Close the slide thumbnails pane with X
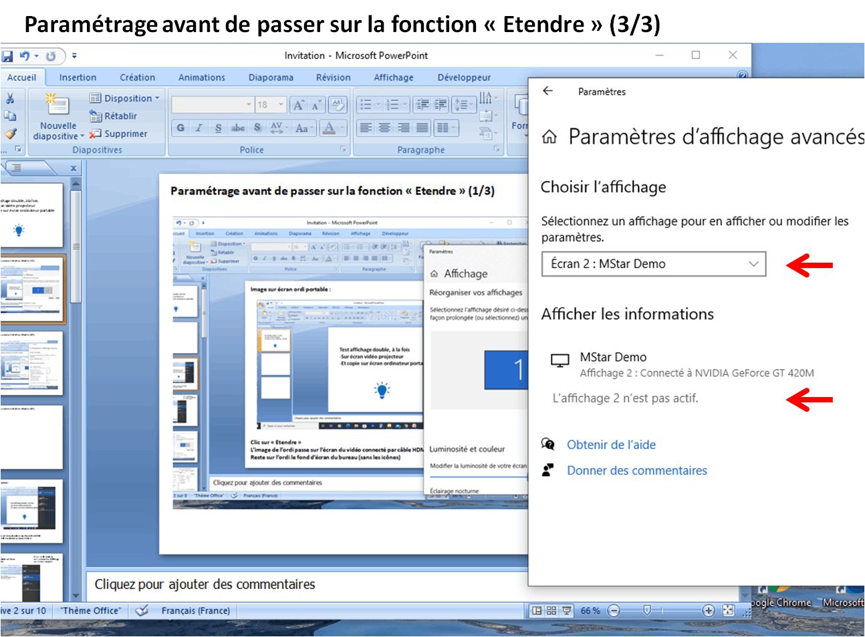Screen dimensions: 865x637 click(x=74, y=168)
